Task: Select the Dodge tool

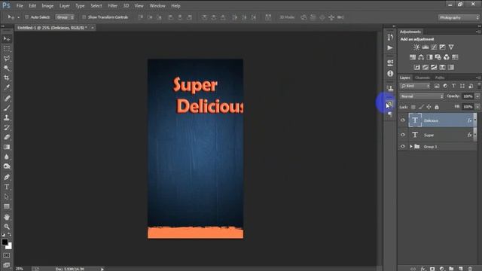Action: 7,166
